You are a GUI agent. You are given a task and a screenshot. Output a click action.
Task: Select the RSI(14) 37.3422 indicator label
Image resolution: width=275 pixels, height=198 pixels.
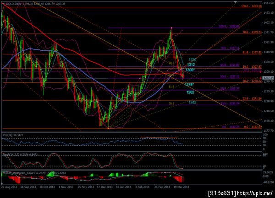(x=13, y=135)
